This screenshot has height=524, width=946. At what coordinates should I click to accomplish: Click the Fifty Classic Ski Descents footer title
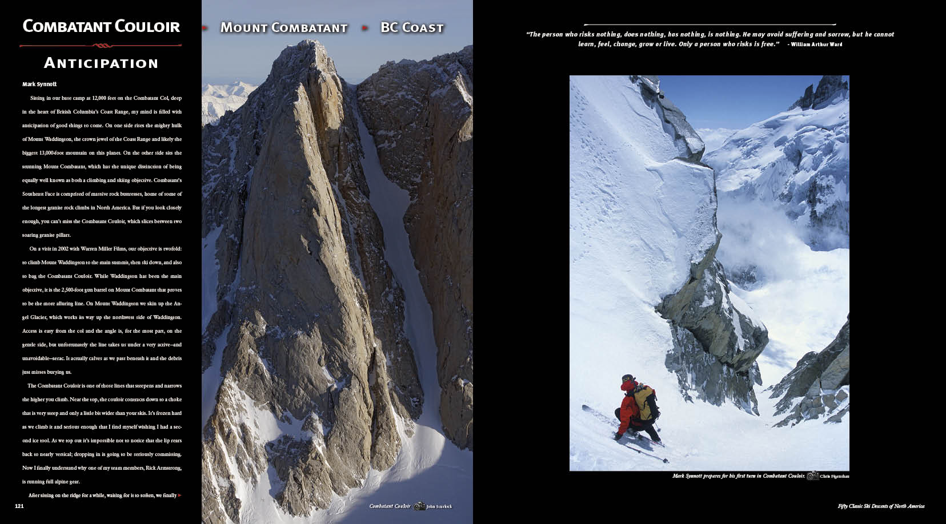pos(881,506)
